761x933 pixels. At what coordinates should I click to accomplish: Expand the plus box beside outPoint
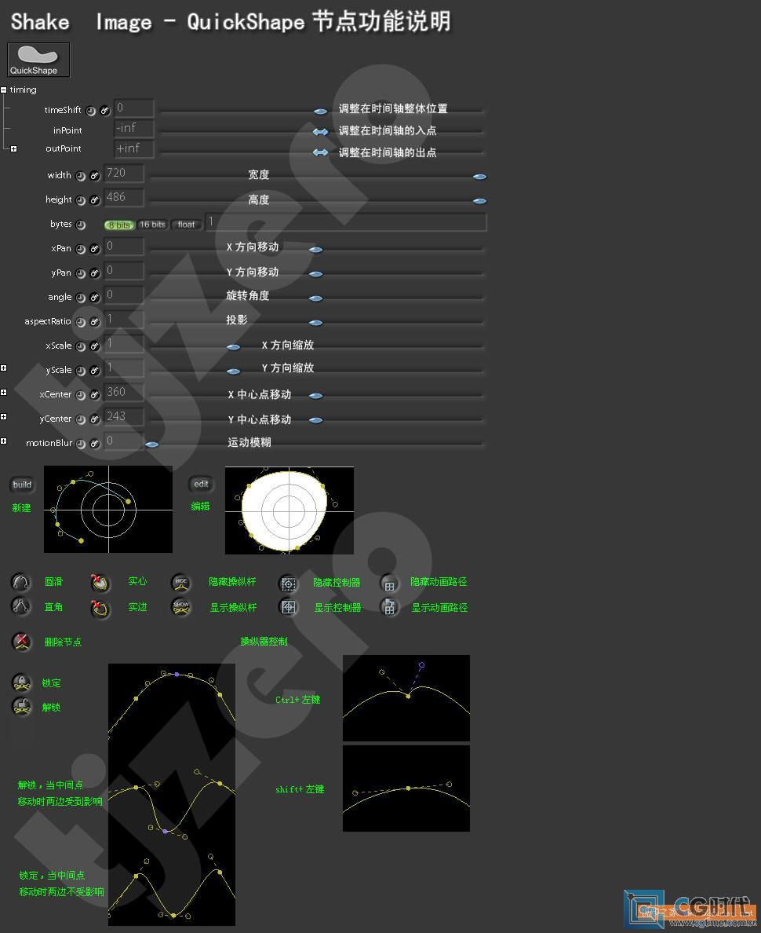(x=13, y=148)
